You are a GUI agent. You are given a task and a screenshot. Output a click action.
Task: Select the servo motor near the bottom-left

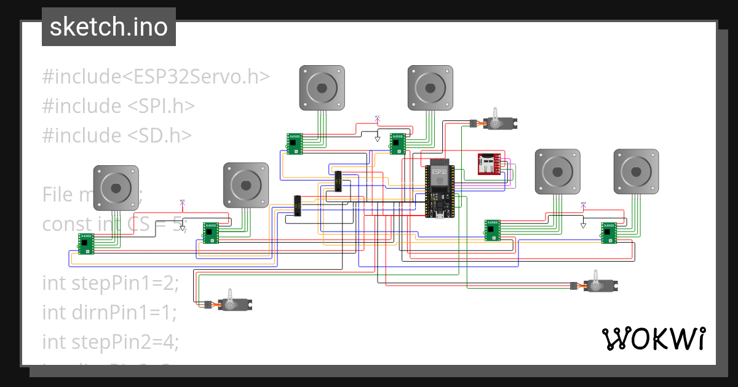[x=236, y=302]
